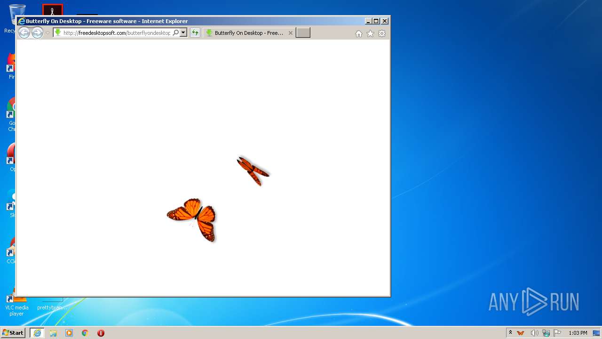The height and width of the screenshot is (339, 602).
Task: Click the butterfly icon in system tray
Action: (x=521, y=333)
